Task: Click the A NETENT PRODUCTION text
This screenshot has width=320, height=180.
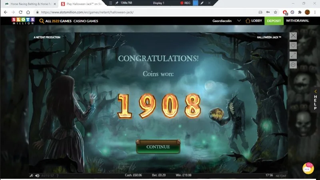Action: point(47,37)
